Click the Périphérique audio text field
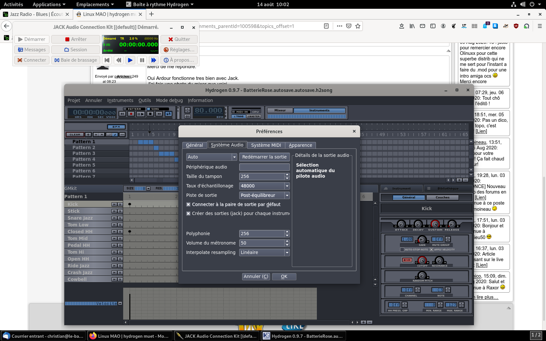The width and height of the screenshot is (546, 341). [x=264, y=167]
